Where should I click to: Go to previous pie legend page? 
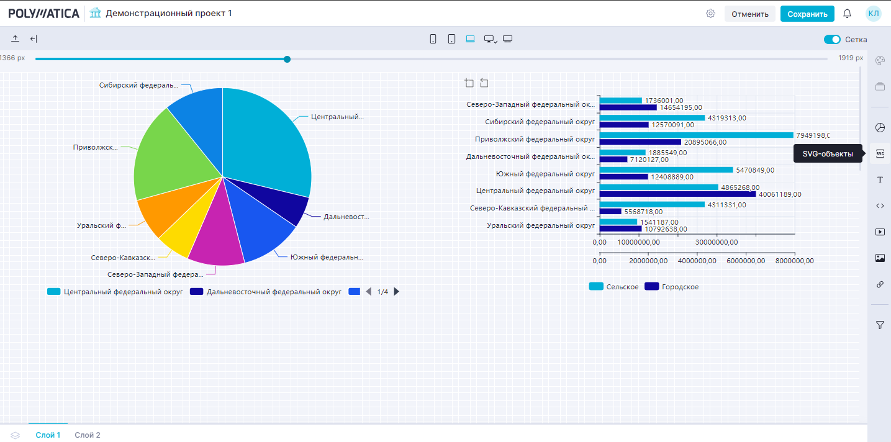pos(368,292)
